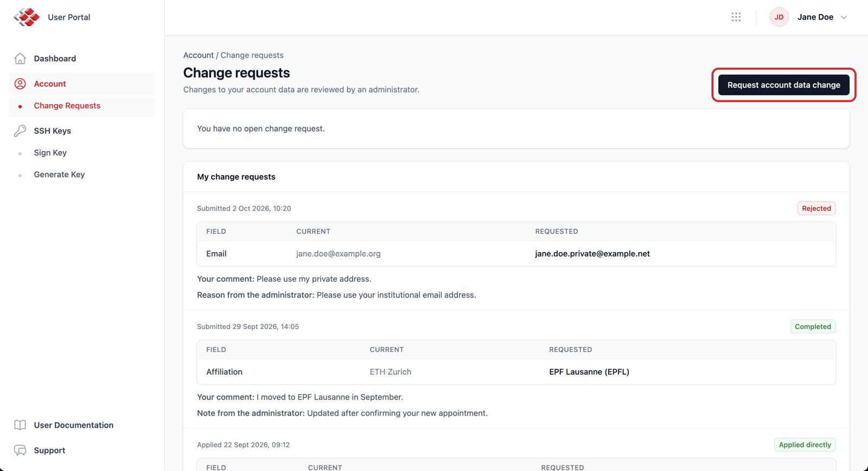Open the Support link
The height and width of the screenshot is (471, 868).
[49, 450]
